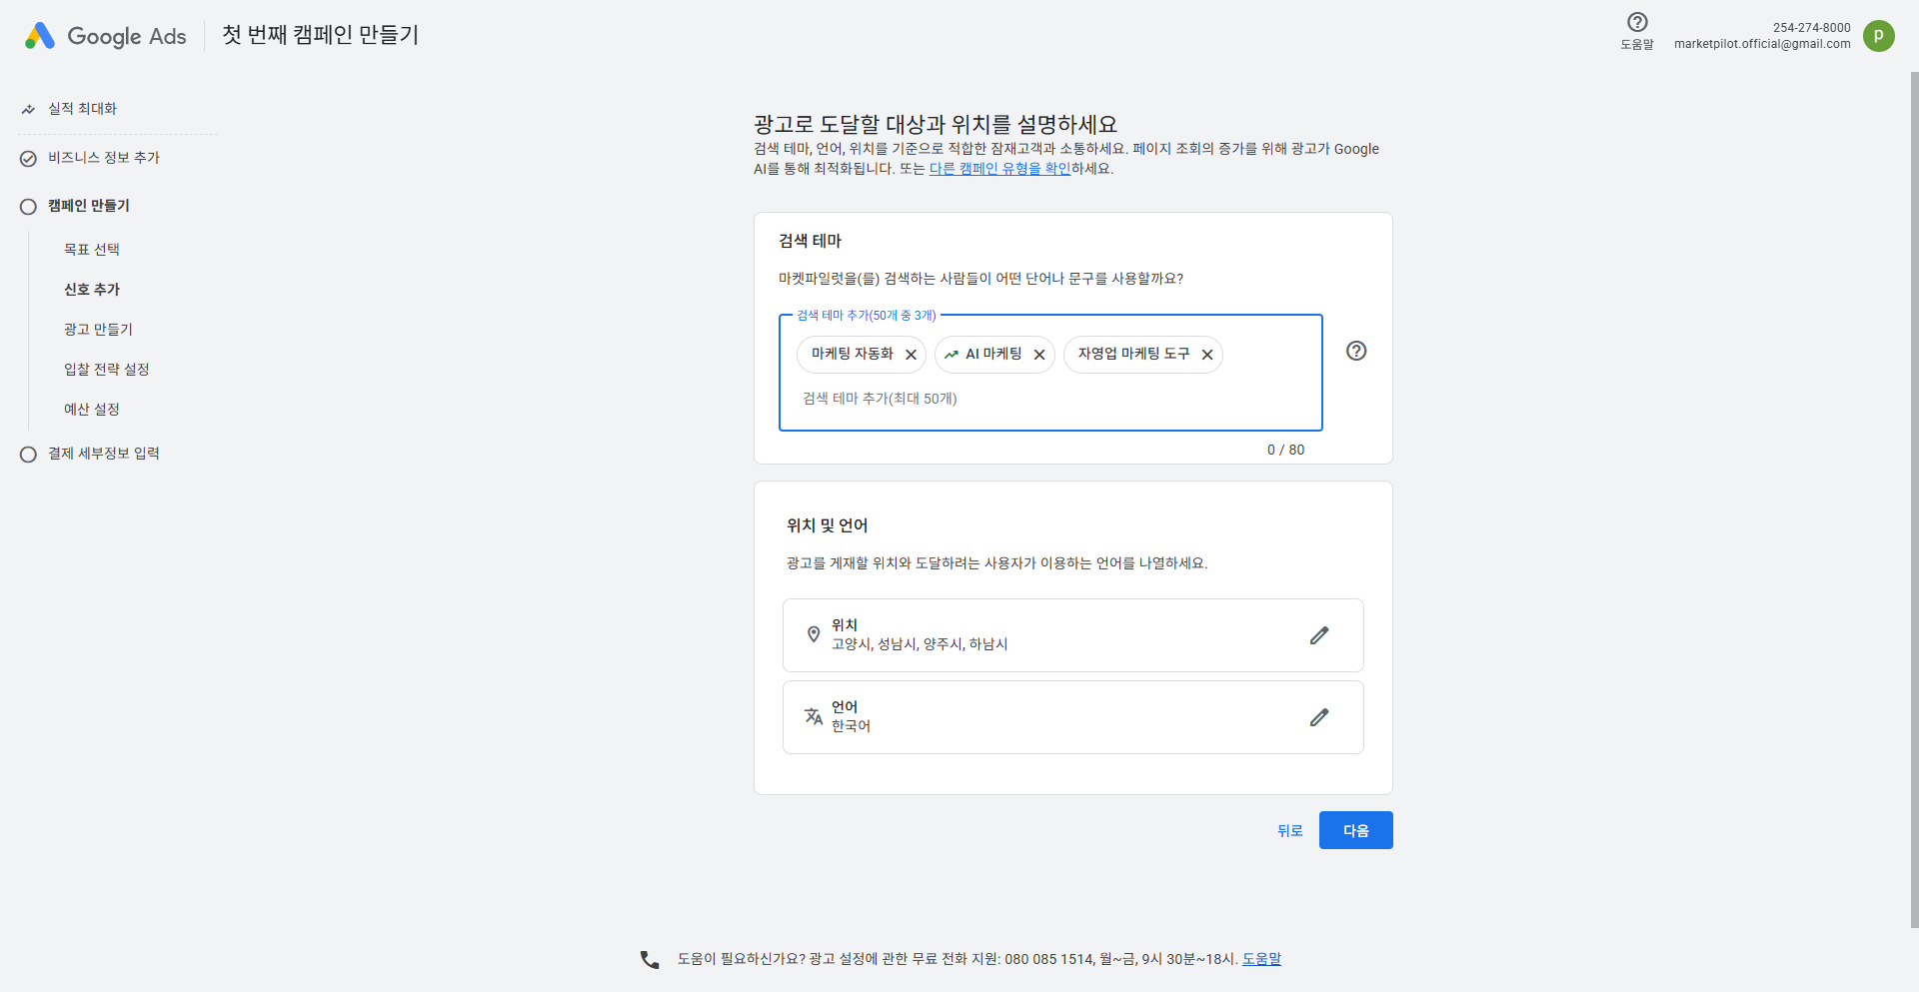Screen dimensions: 1919x992
Task: Click the 0 / 80 character counter
Action: click(x=1285, y=450)
